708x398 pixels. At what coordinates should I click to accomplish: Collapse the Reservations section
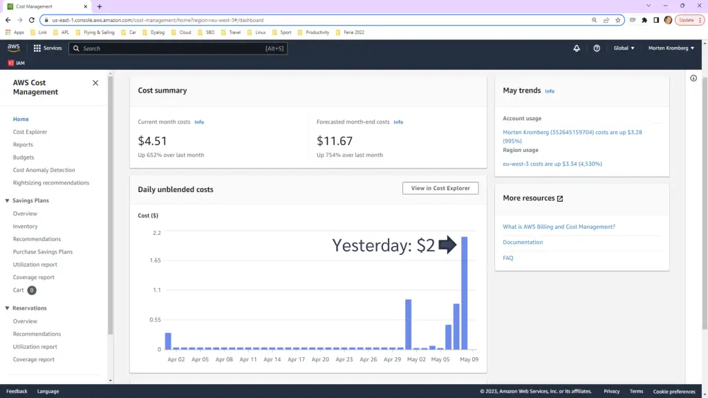(x=7, y=308)
